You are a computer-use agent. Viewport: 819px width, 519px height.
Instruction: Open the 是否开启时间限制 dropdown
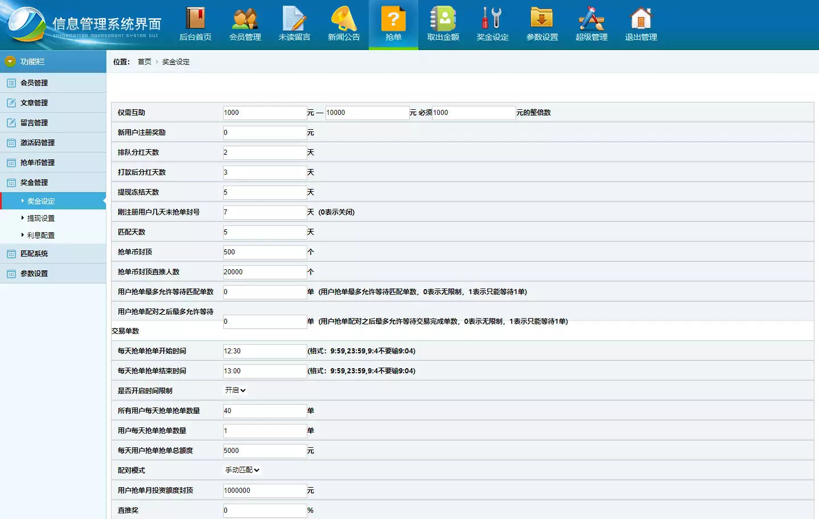pyautogui.click(x=235, y=390)
